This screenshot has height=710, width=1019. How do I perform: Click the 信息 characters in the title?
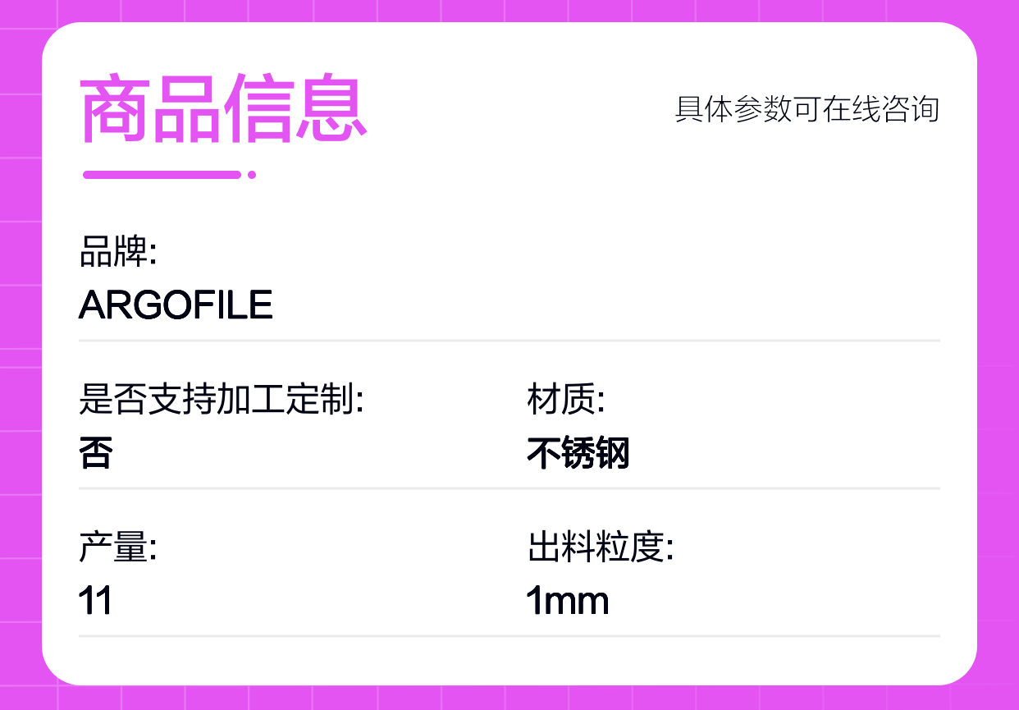click(295, 109)
